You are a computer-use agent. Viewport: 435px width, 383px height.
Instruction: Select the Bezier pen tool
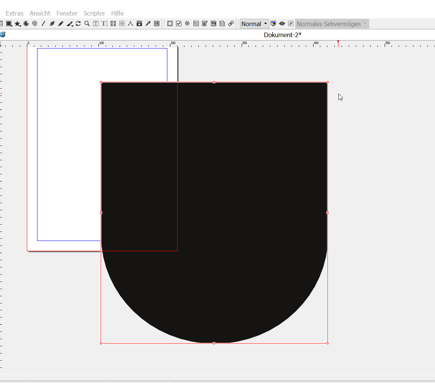click(x=52, y=23)
